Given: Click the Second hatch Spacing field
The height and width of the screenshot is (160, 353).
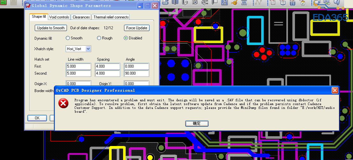Looking at the screenshot, I should click(x=107, y=73).
